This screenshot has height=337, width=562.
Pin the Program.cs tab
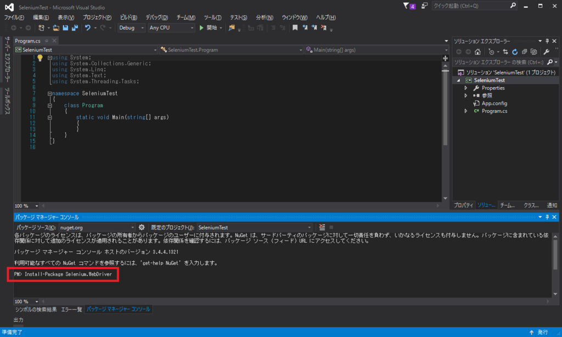tap(47, 41)
